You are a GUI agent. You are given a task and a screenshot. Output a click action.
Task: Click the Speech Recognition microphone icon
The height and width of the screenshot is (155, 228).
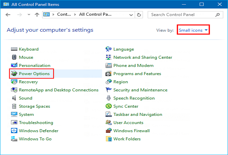click(108, 98)
